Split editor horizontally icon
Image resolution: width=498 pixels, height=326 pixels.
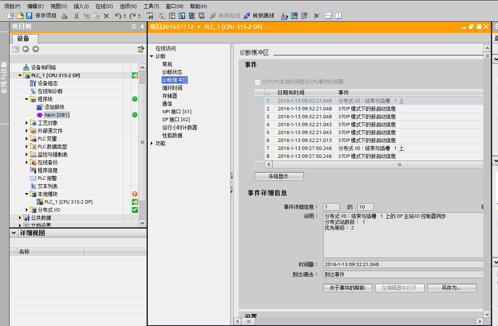click(329, 15)
